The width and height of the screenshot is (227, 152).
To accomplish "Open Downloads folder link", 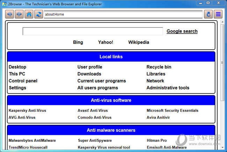I will 89,74.
